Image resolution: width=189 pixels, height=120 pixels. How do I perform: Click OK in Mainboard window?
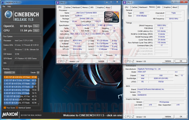(x=181, y=117)
